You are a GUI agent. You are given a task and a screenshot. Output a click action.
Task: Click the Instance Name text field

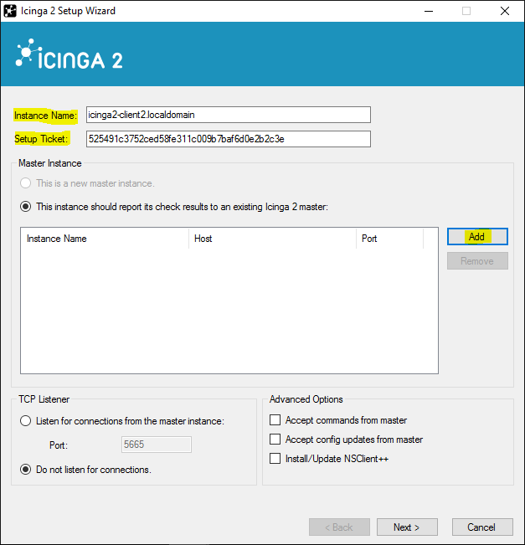[229, 115]
